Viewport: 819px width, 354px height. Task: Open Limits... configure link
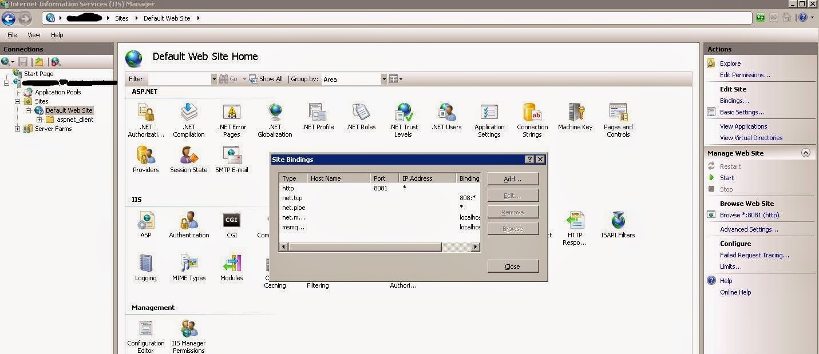pyautogui.click(x=731, y=267)
